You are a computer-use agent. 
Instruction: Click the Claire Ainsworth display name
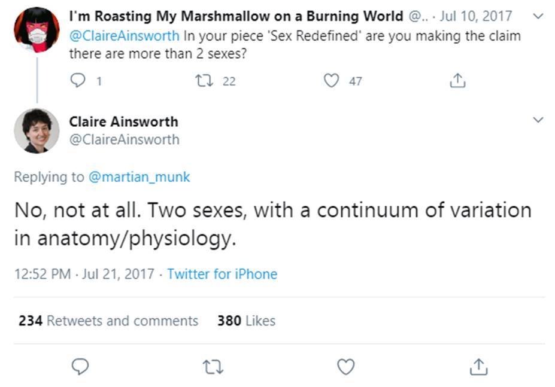tap(123, 121)
